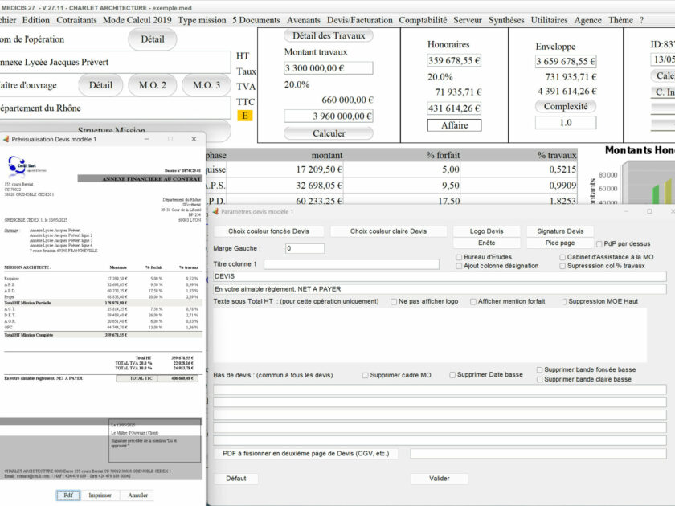Toggle Supresssion col % travaux checkbox

[562, 267]
